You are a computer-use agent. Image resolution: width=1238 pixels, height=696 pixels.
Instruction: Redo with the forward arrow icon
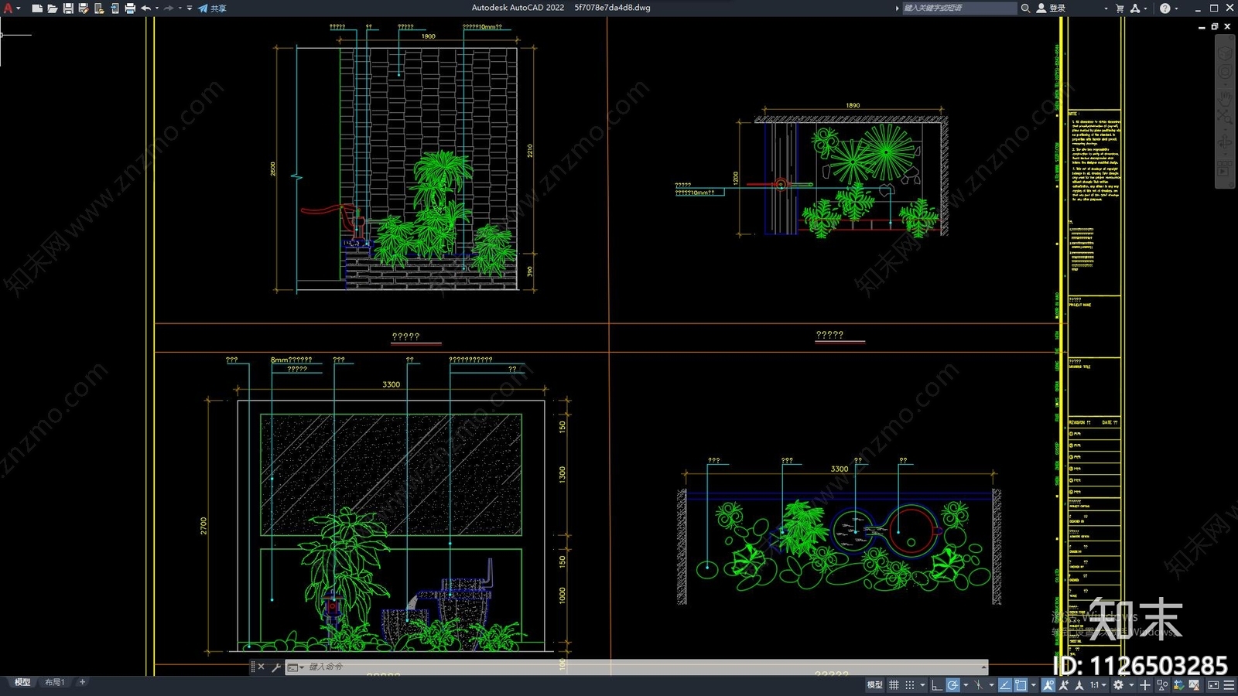click(169, 9)
